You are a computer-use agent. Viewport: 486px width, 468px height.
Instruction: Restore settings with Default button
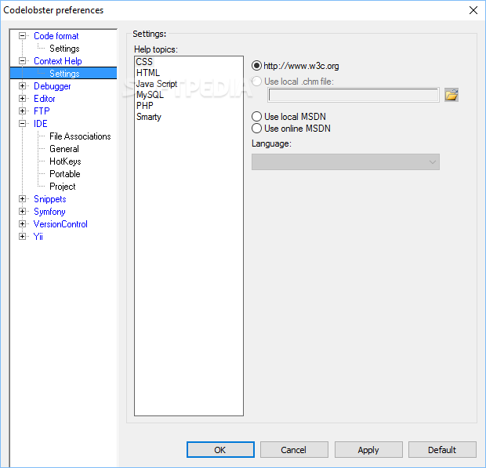pos(442,450)
